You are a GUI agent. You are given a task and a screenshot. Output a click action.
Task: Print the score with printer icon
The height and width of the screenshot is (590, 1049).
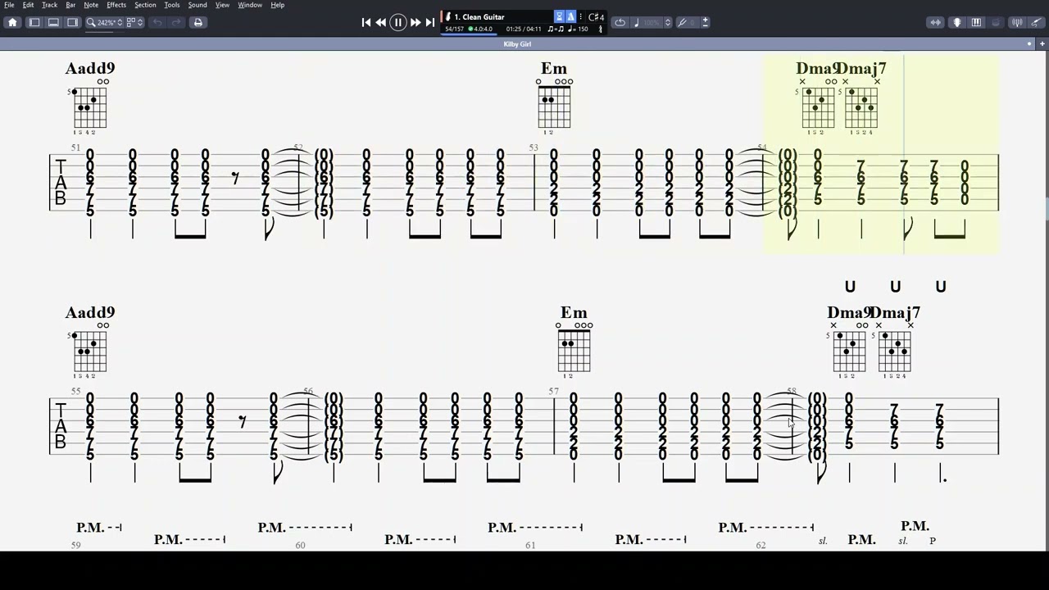[x=198, y=22]
